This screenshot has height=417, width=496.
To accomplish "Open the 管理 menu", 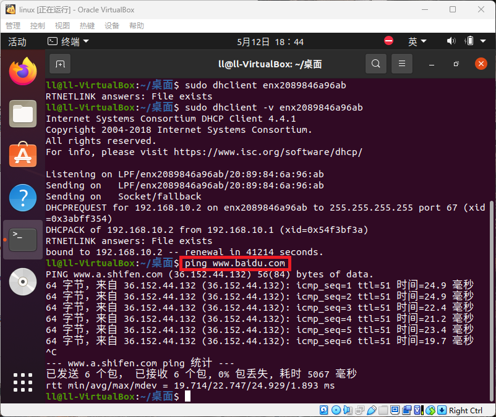I will tap(13, 25).
